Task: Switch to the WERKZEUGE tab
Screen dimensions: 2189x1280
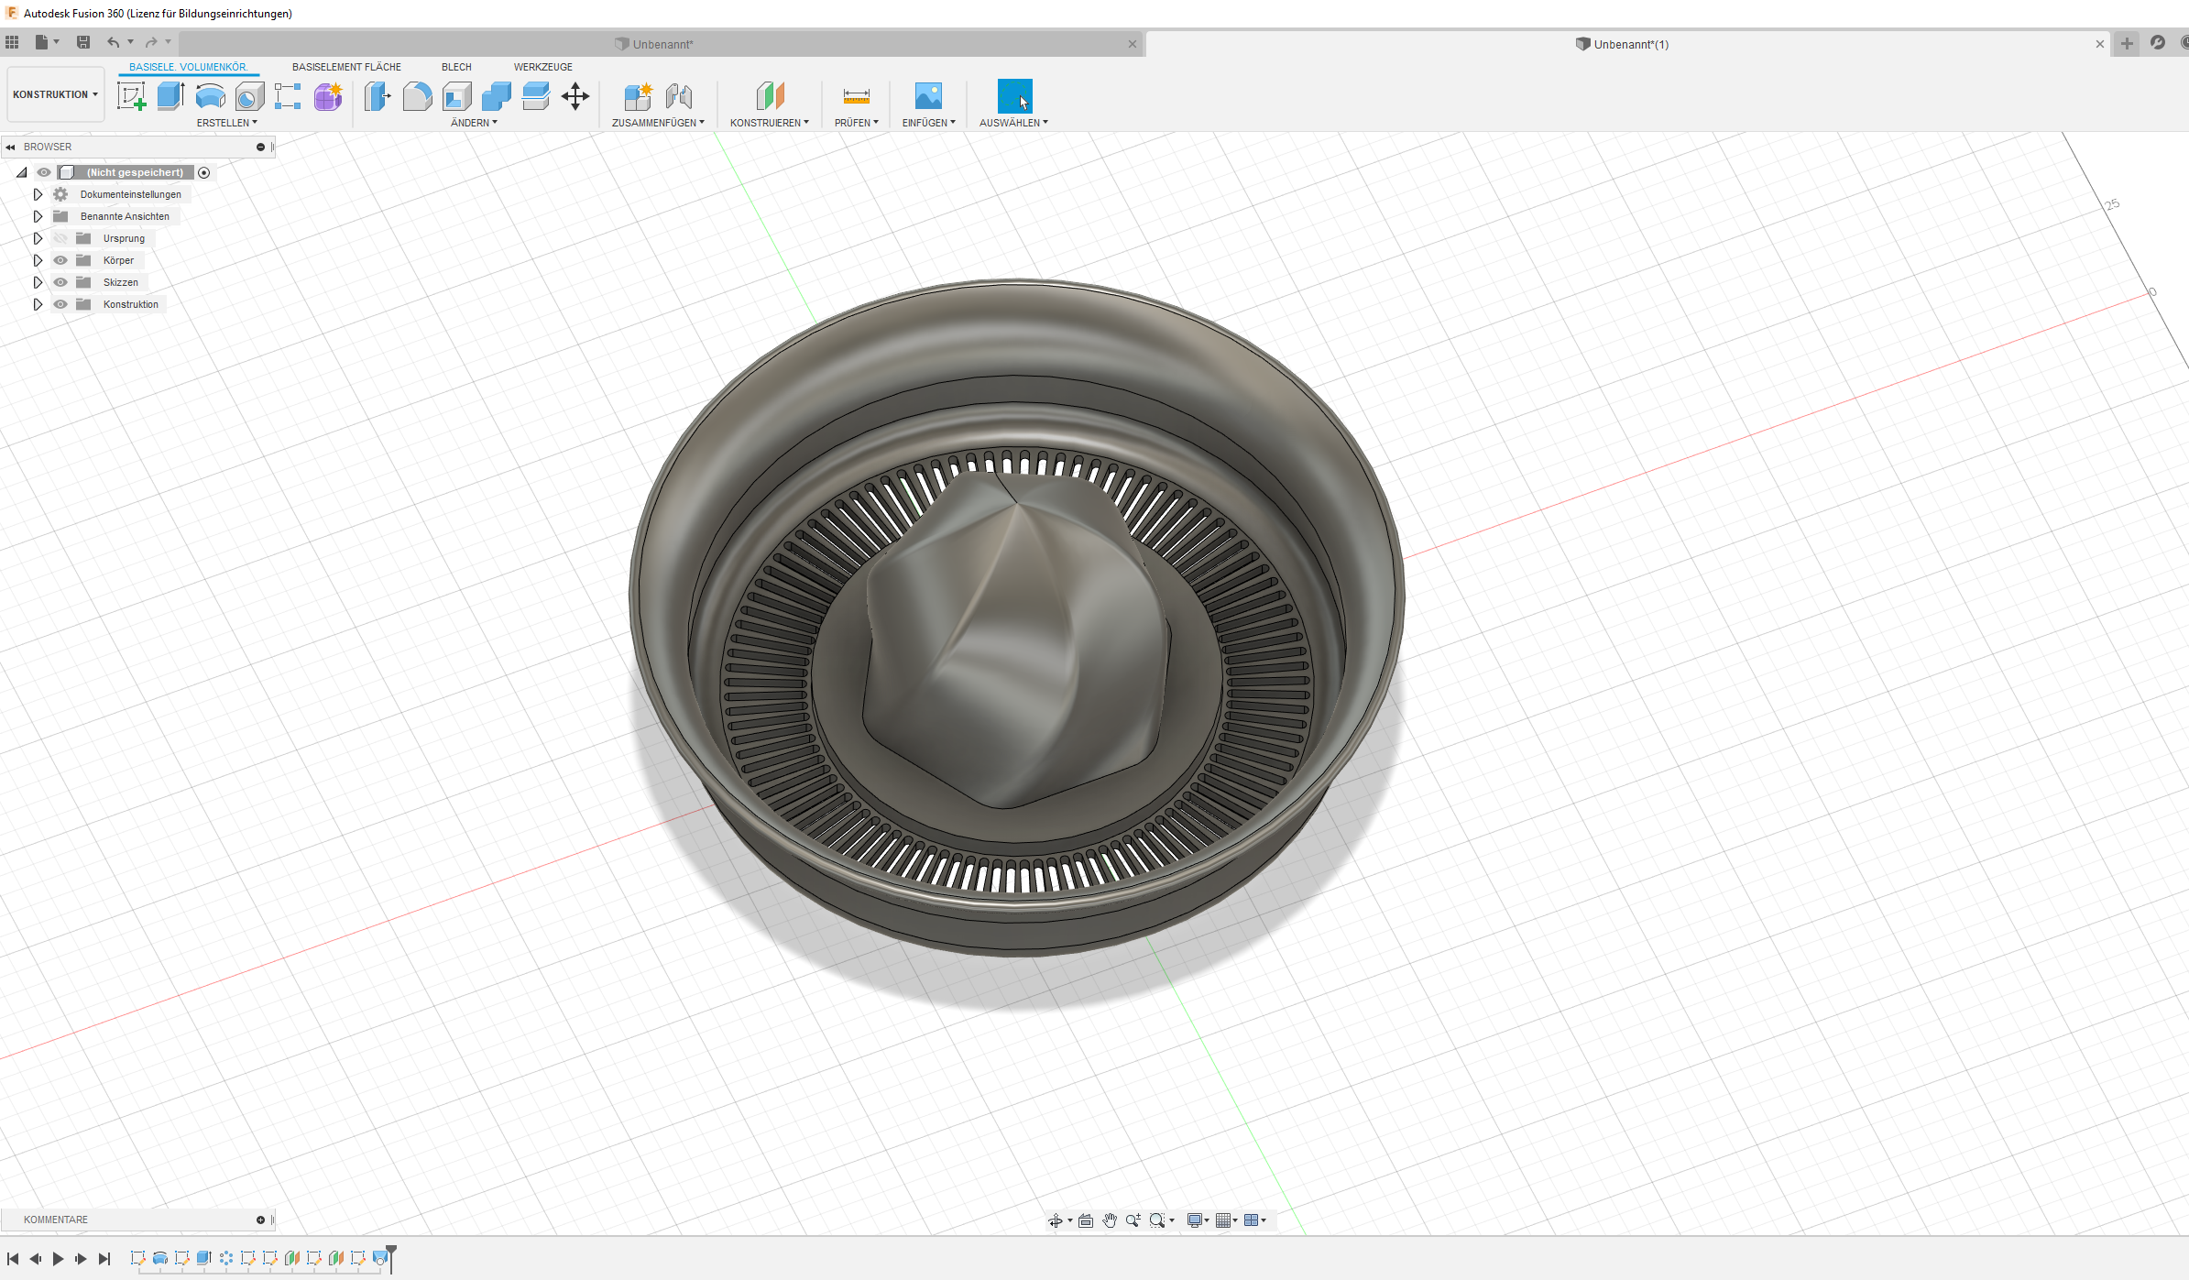Action: (x=542, y=67)
